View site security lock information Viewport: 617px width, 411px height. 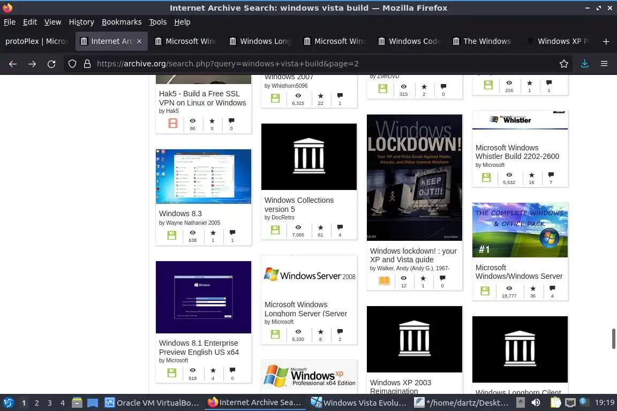pyautogui.click(x=87, y=64)
